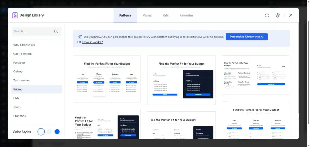The image size is (310, 147).
Task: Click the video camera icon beside How it works
Action: 79,42
